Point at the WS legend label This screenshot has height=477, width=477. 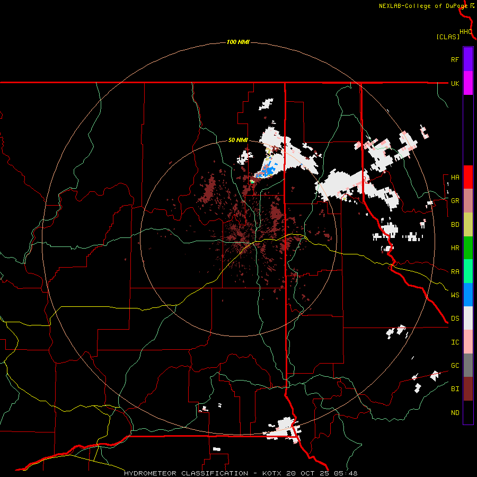455,295
